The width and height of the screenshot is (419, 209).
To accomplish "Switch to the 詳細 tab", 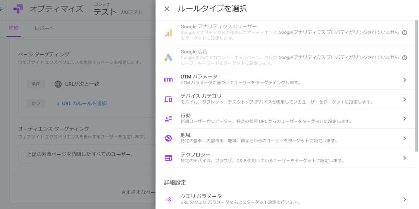I will point(13,28).
